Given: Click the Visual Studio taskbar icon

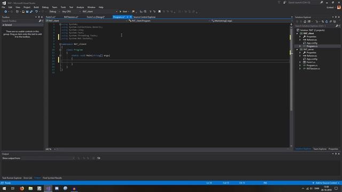Looking at the screenshot, I should click(48, 188).
